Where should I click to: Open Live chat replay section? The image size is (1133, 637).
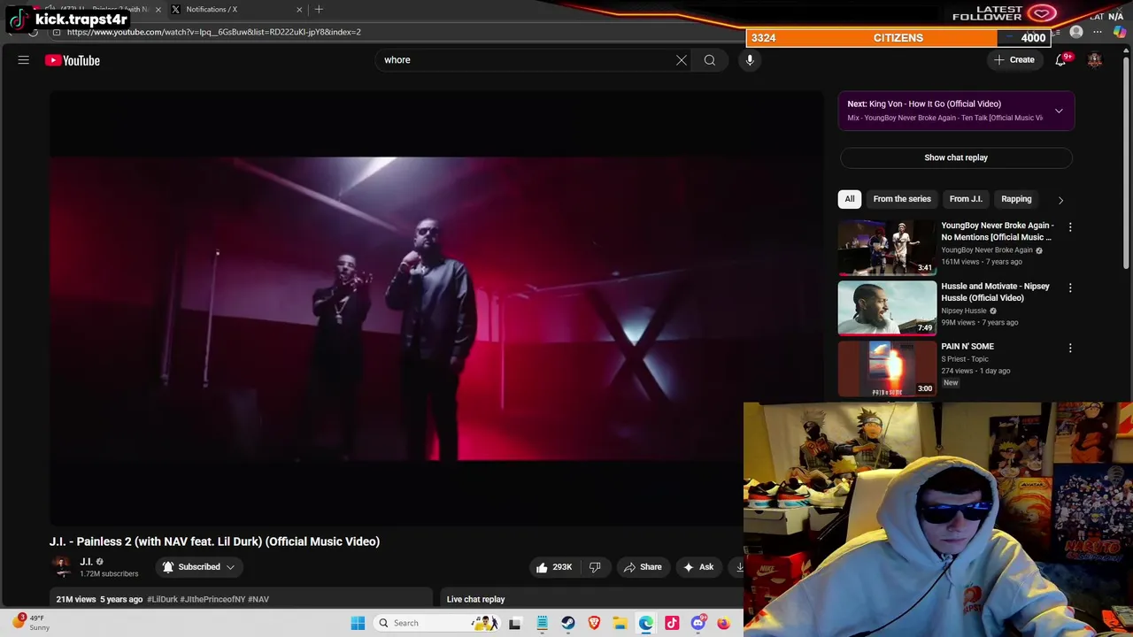pos(475,600)
